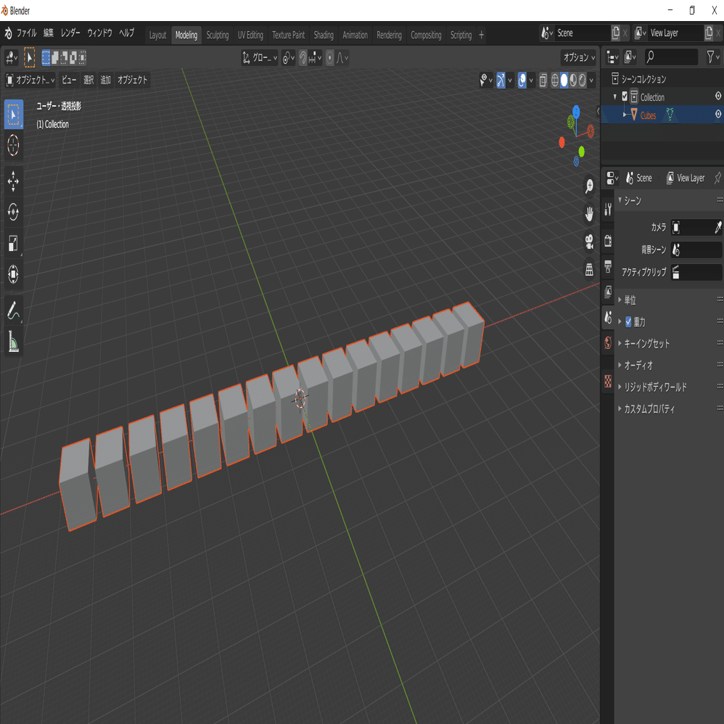The width and height of the screenshot is (724, 724).
Task: Select the Move tool
Action: (x=13, y=181)
